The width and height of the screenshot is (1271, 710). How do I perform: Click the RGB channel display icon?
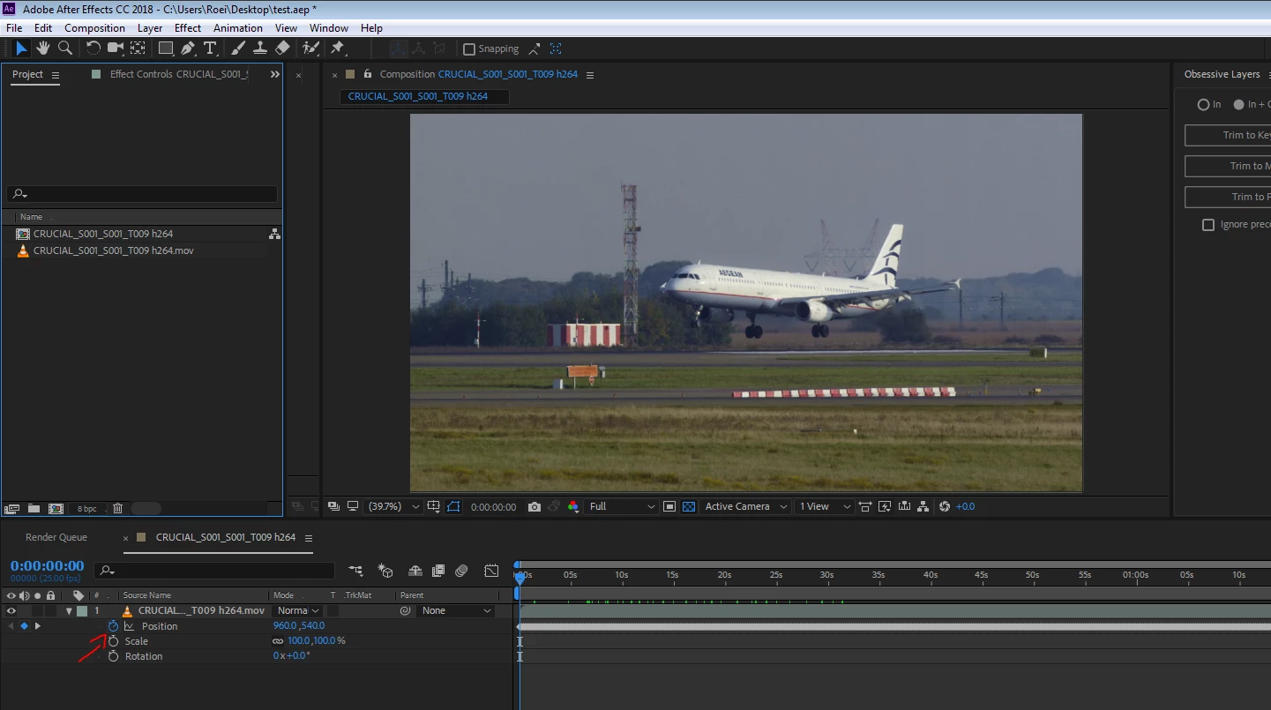(x=573, y=506)
